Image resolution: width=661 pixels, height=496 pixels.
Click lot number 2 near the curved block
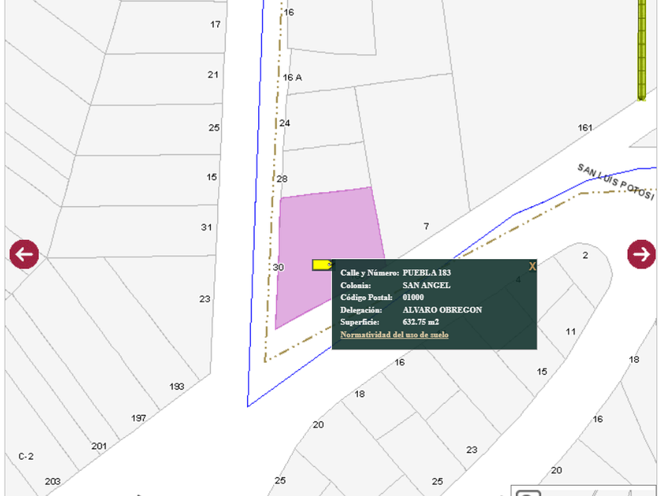tap(585, 255)
